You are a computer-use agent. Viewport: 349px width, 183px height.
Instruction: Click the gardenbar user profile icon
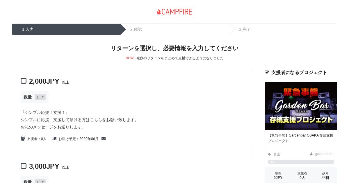(x=311, y=154)
